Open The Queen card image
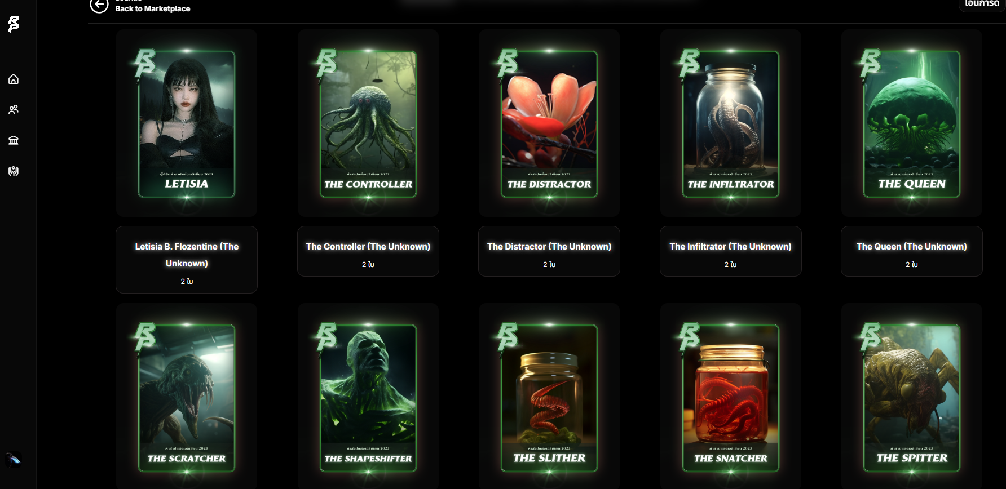This screenshot has height=489, width=1006. [x=912, y=123]
